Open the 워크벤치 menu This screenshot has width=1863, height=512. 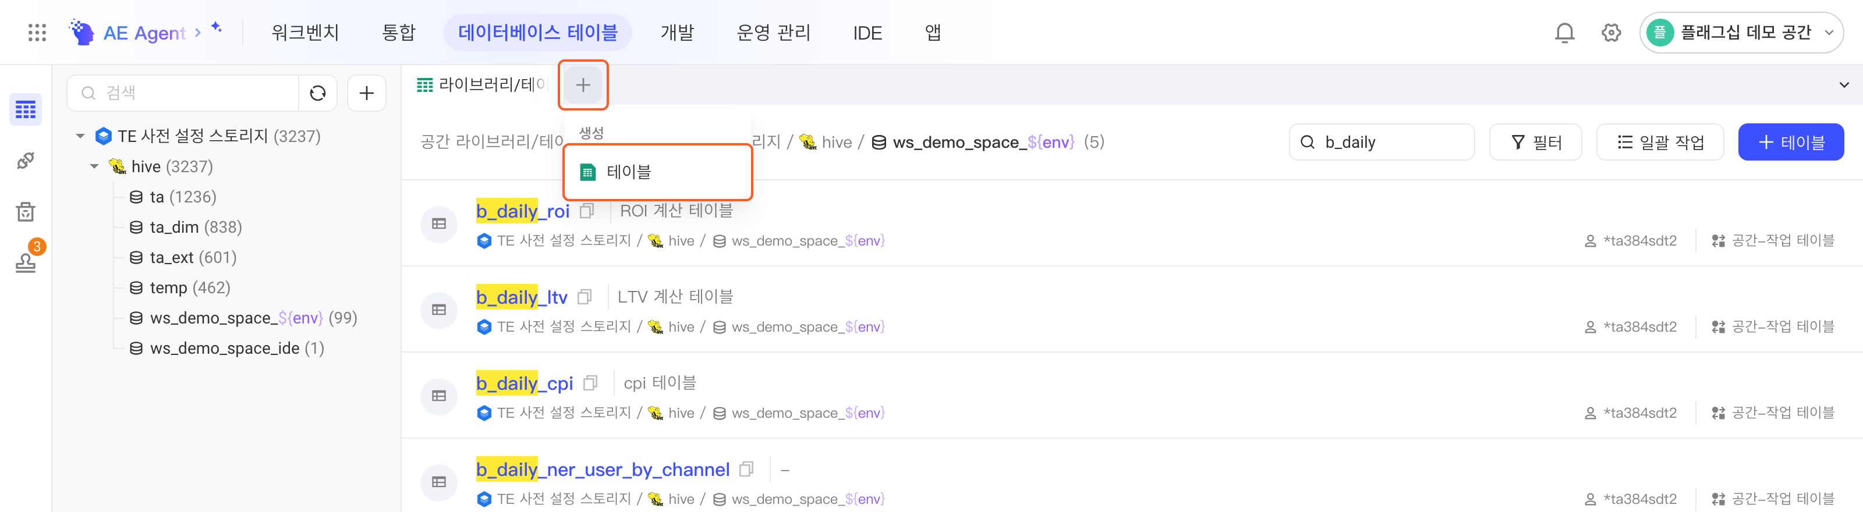tap(305, 33)
